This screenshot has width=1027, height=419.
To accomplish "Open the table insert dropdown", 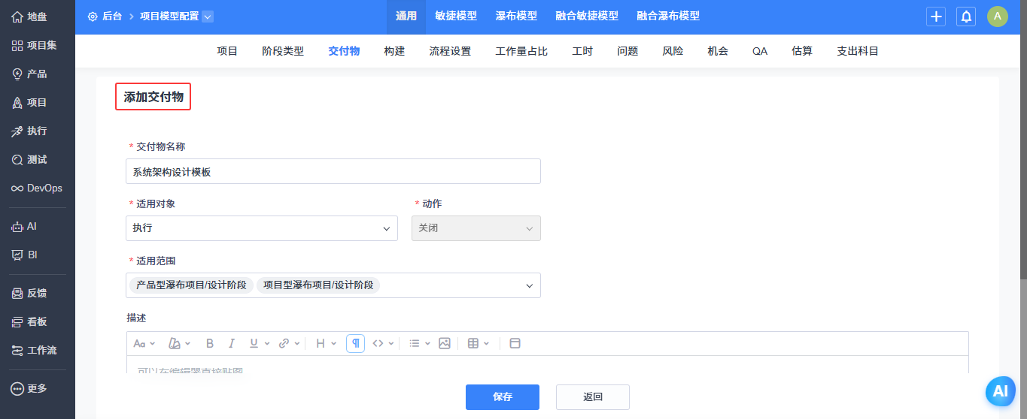I will (x=479, y=343).
